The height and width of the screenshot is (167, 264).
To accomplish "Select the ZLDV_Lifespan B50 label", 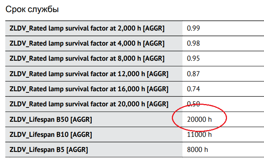I will point(51,120).
